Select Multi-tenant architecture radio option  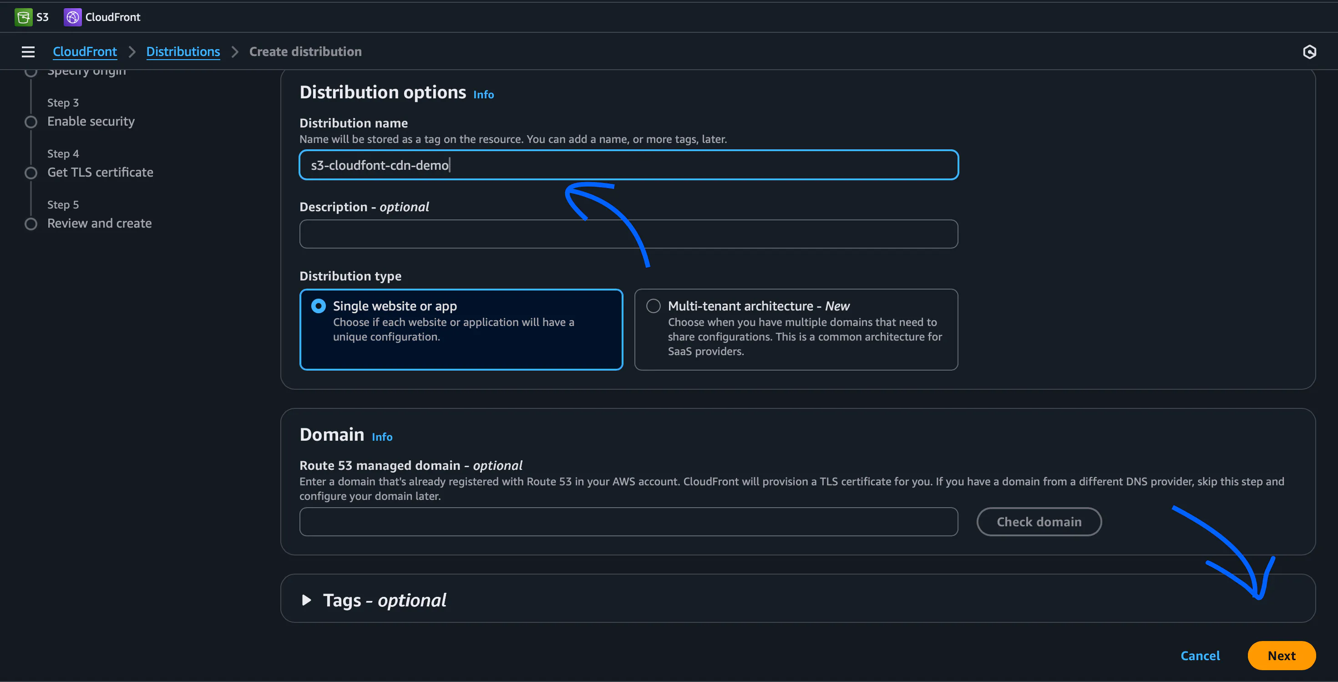click(654, 306)
